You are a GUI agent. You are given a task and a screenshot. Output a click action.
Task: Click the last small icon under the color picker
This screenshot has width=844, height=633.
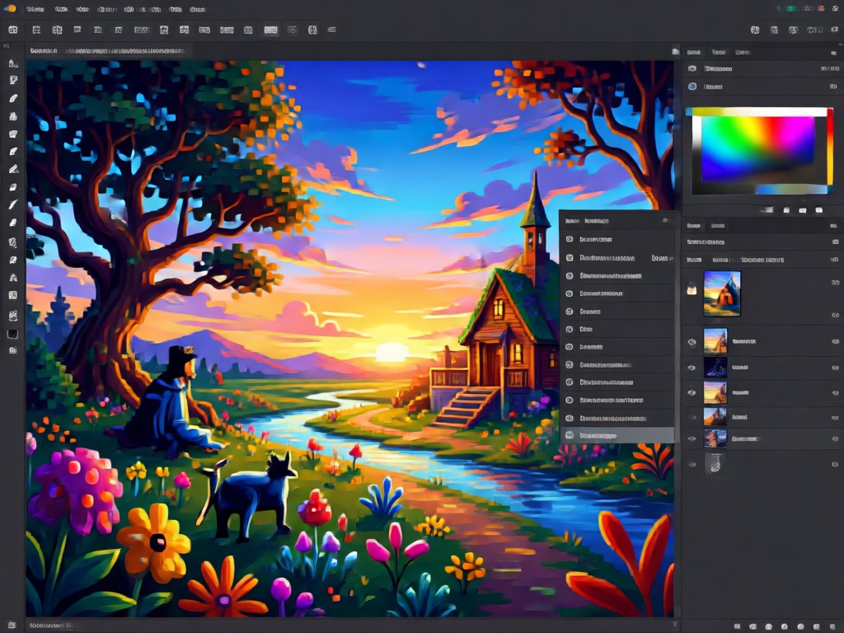tap(818, 210)
